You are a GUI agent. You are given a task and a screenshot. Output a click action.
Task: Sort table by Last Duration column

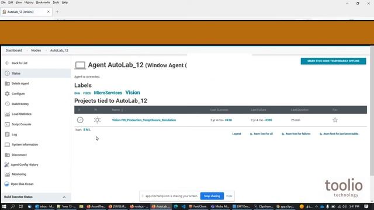tap(300, 110)
